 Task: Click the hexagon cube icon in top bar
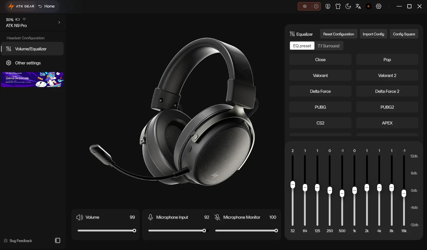click(316, 6)
